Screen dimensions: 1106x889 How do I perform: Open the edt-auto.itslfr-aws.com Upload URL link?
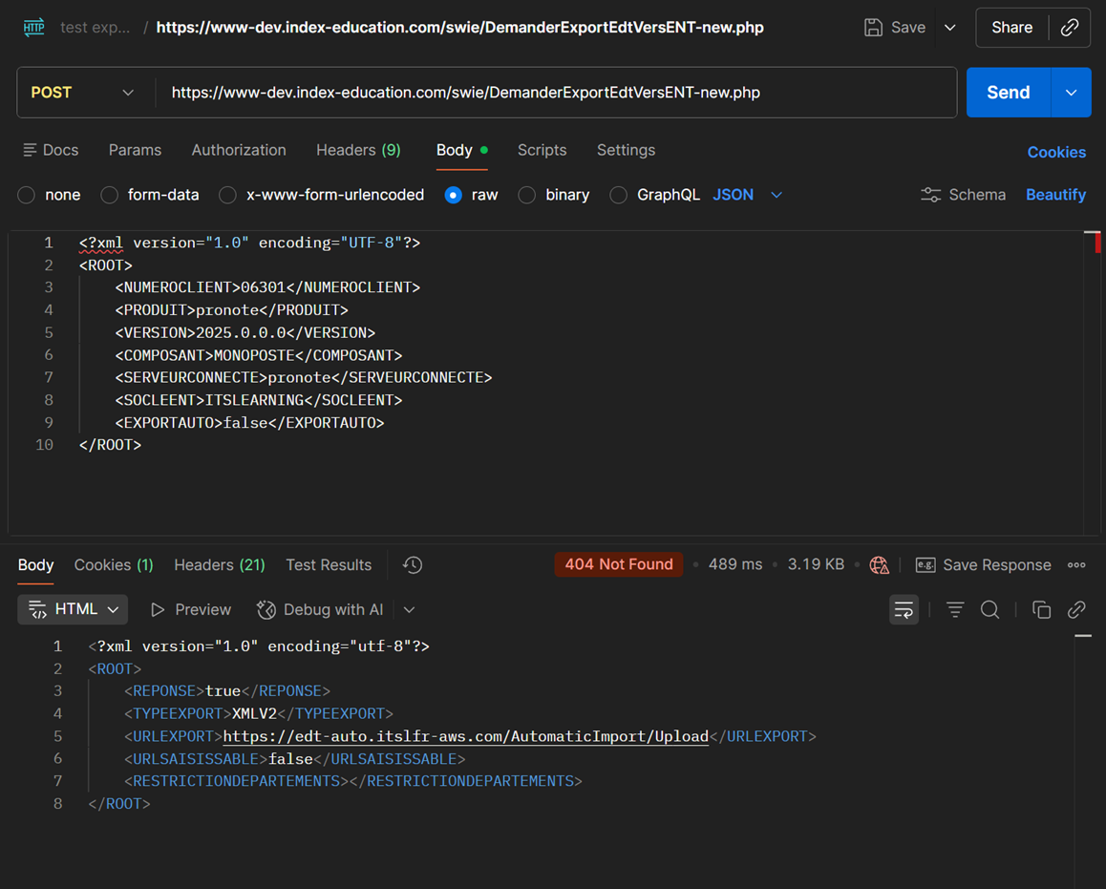click(465, 736)
